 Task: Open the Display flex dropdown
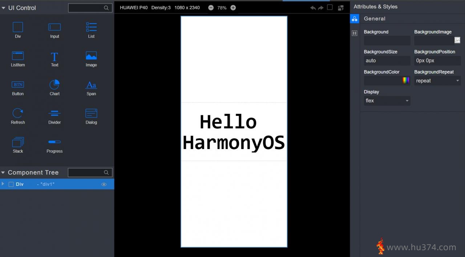coord(387,101)
